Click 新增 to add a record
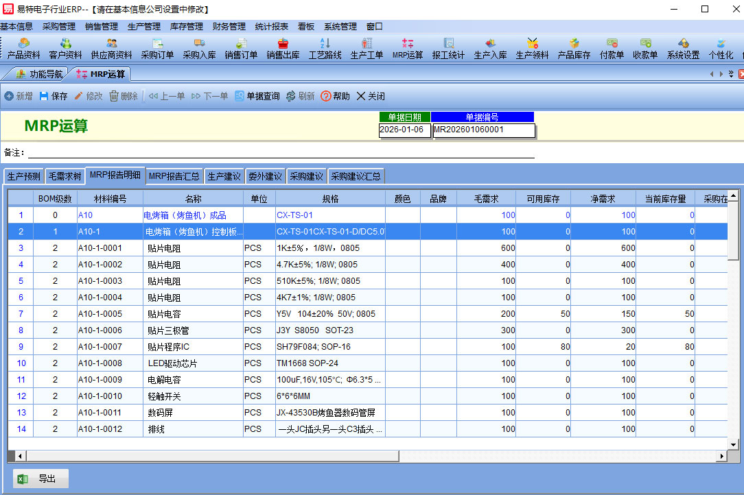 [x=18, y=96]
